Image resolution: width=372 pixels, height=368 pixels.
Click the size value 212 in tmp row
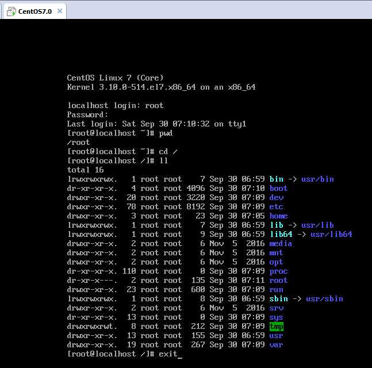tap(198, 326)
